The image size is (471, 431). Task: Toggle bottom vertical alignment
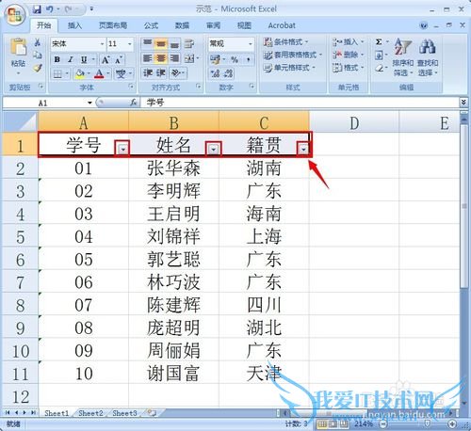point(174,43)
